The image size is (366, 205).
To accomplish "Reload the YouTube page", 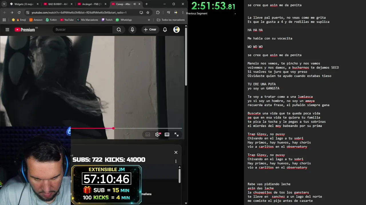I will [x=19, y=13].
